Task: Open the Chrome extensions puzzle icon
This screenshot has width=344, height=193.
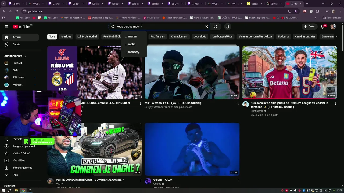Action: point(317,11)
